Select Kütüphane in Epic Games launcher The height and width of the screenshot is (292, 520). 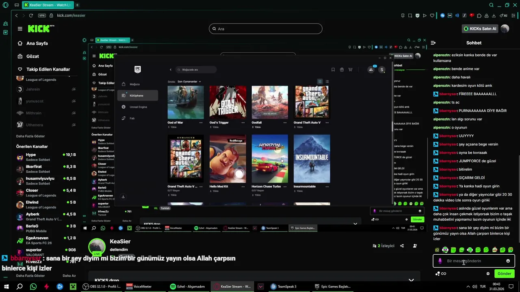(x=137, y=96)
